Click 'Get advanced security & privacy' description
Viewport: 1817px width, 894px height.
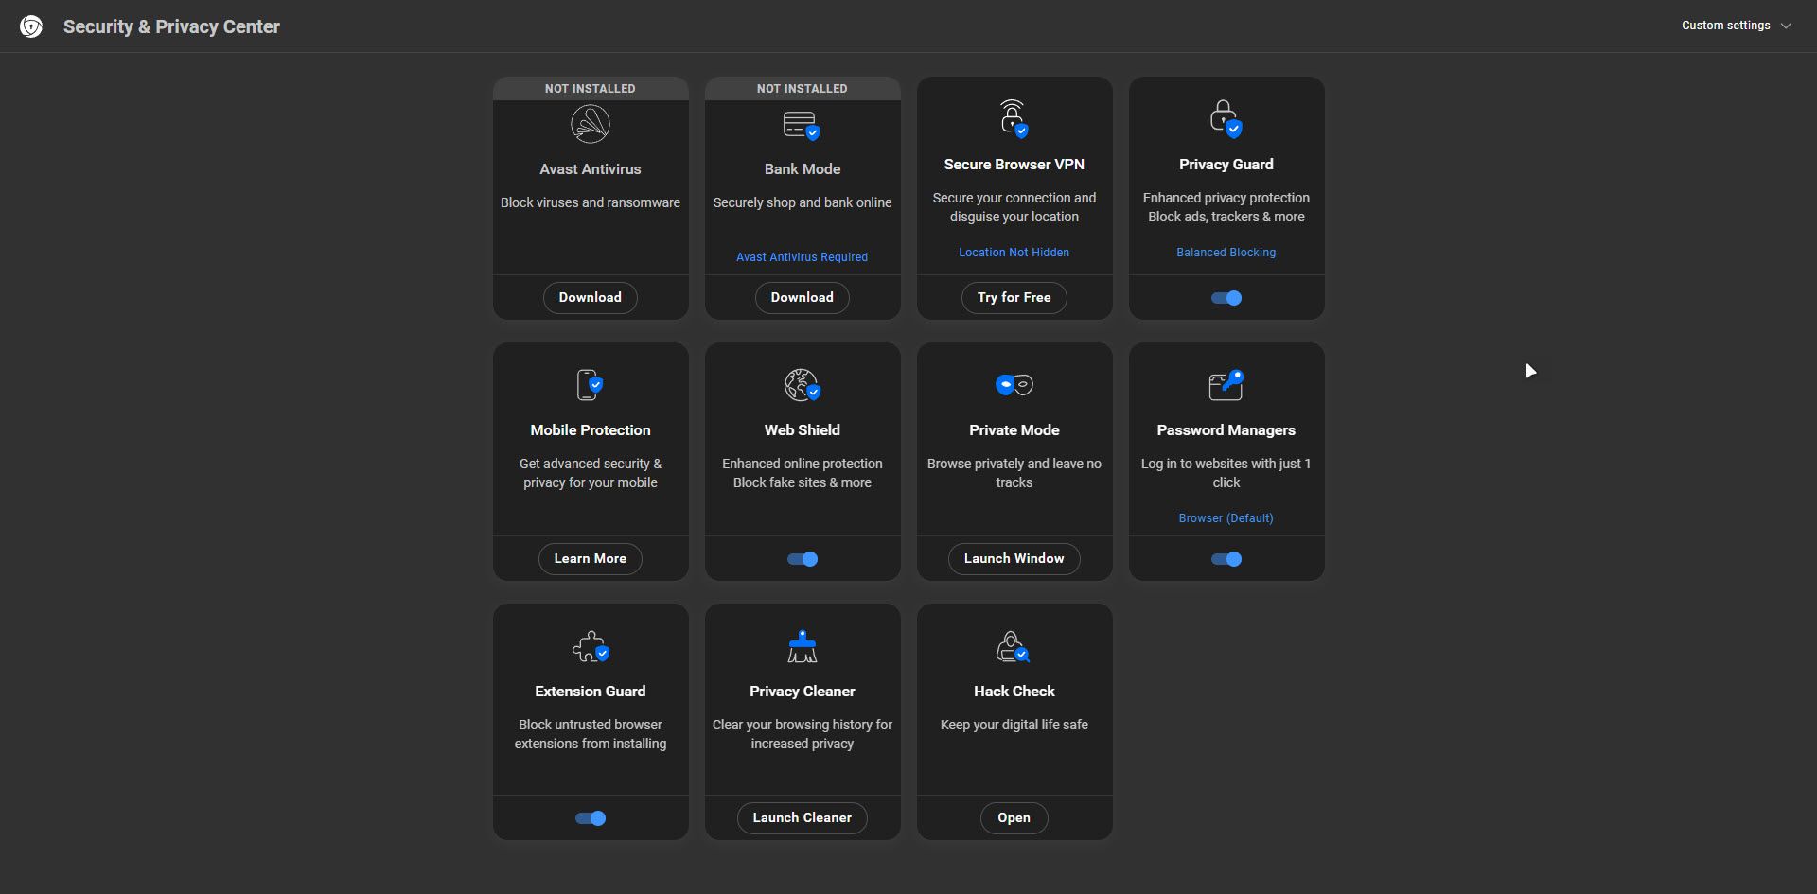pyautogui.click(x=591, y=473)
